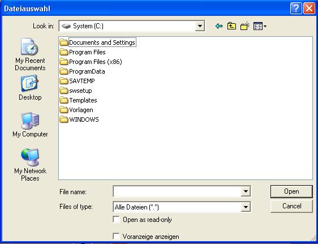Select the WINDOWS folder icon
Screen dimensions: 318x244
point(64,119)
